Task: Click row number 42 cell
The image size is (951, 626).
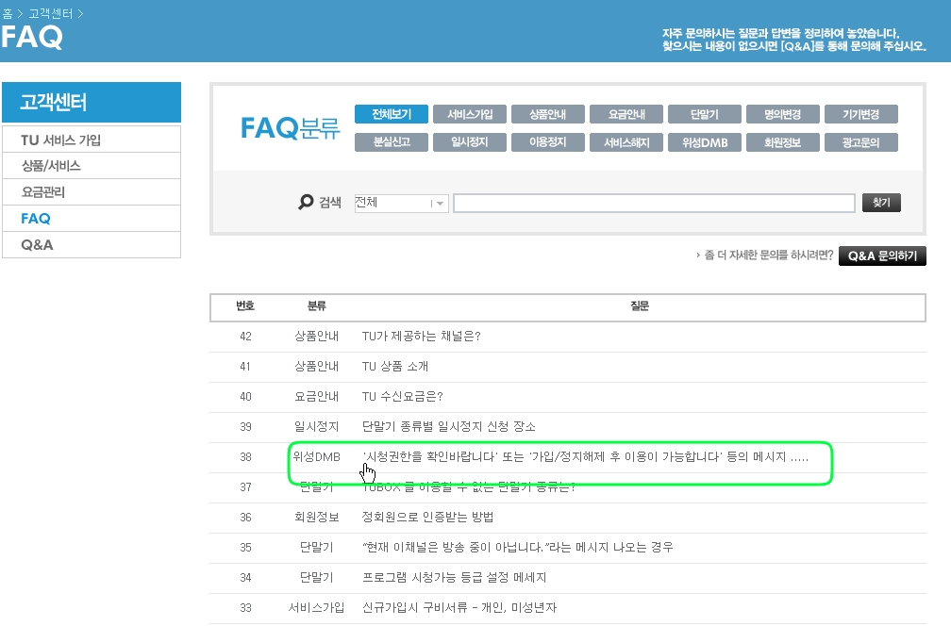Action: tap(245, 337)
